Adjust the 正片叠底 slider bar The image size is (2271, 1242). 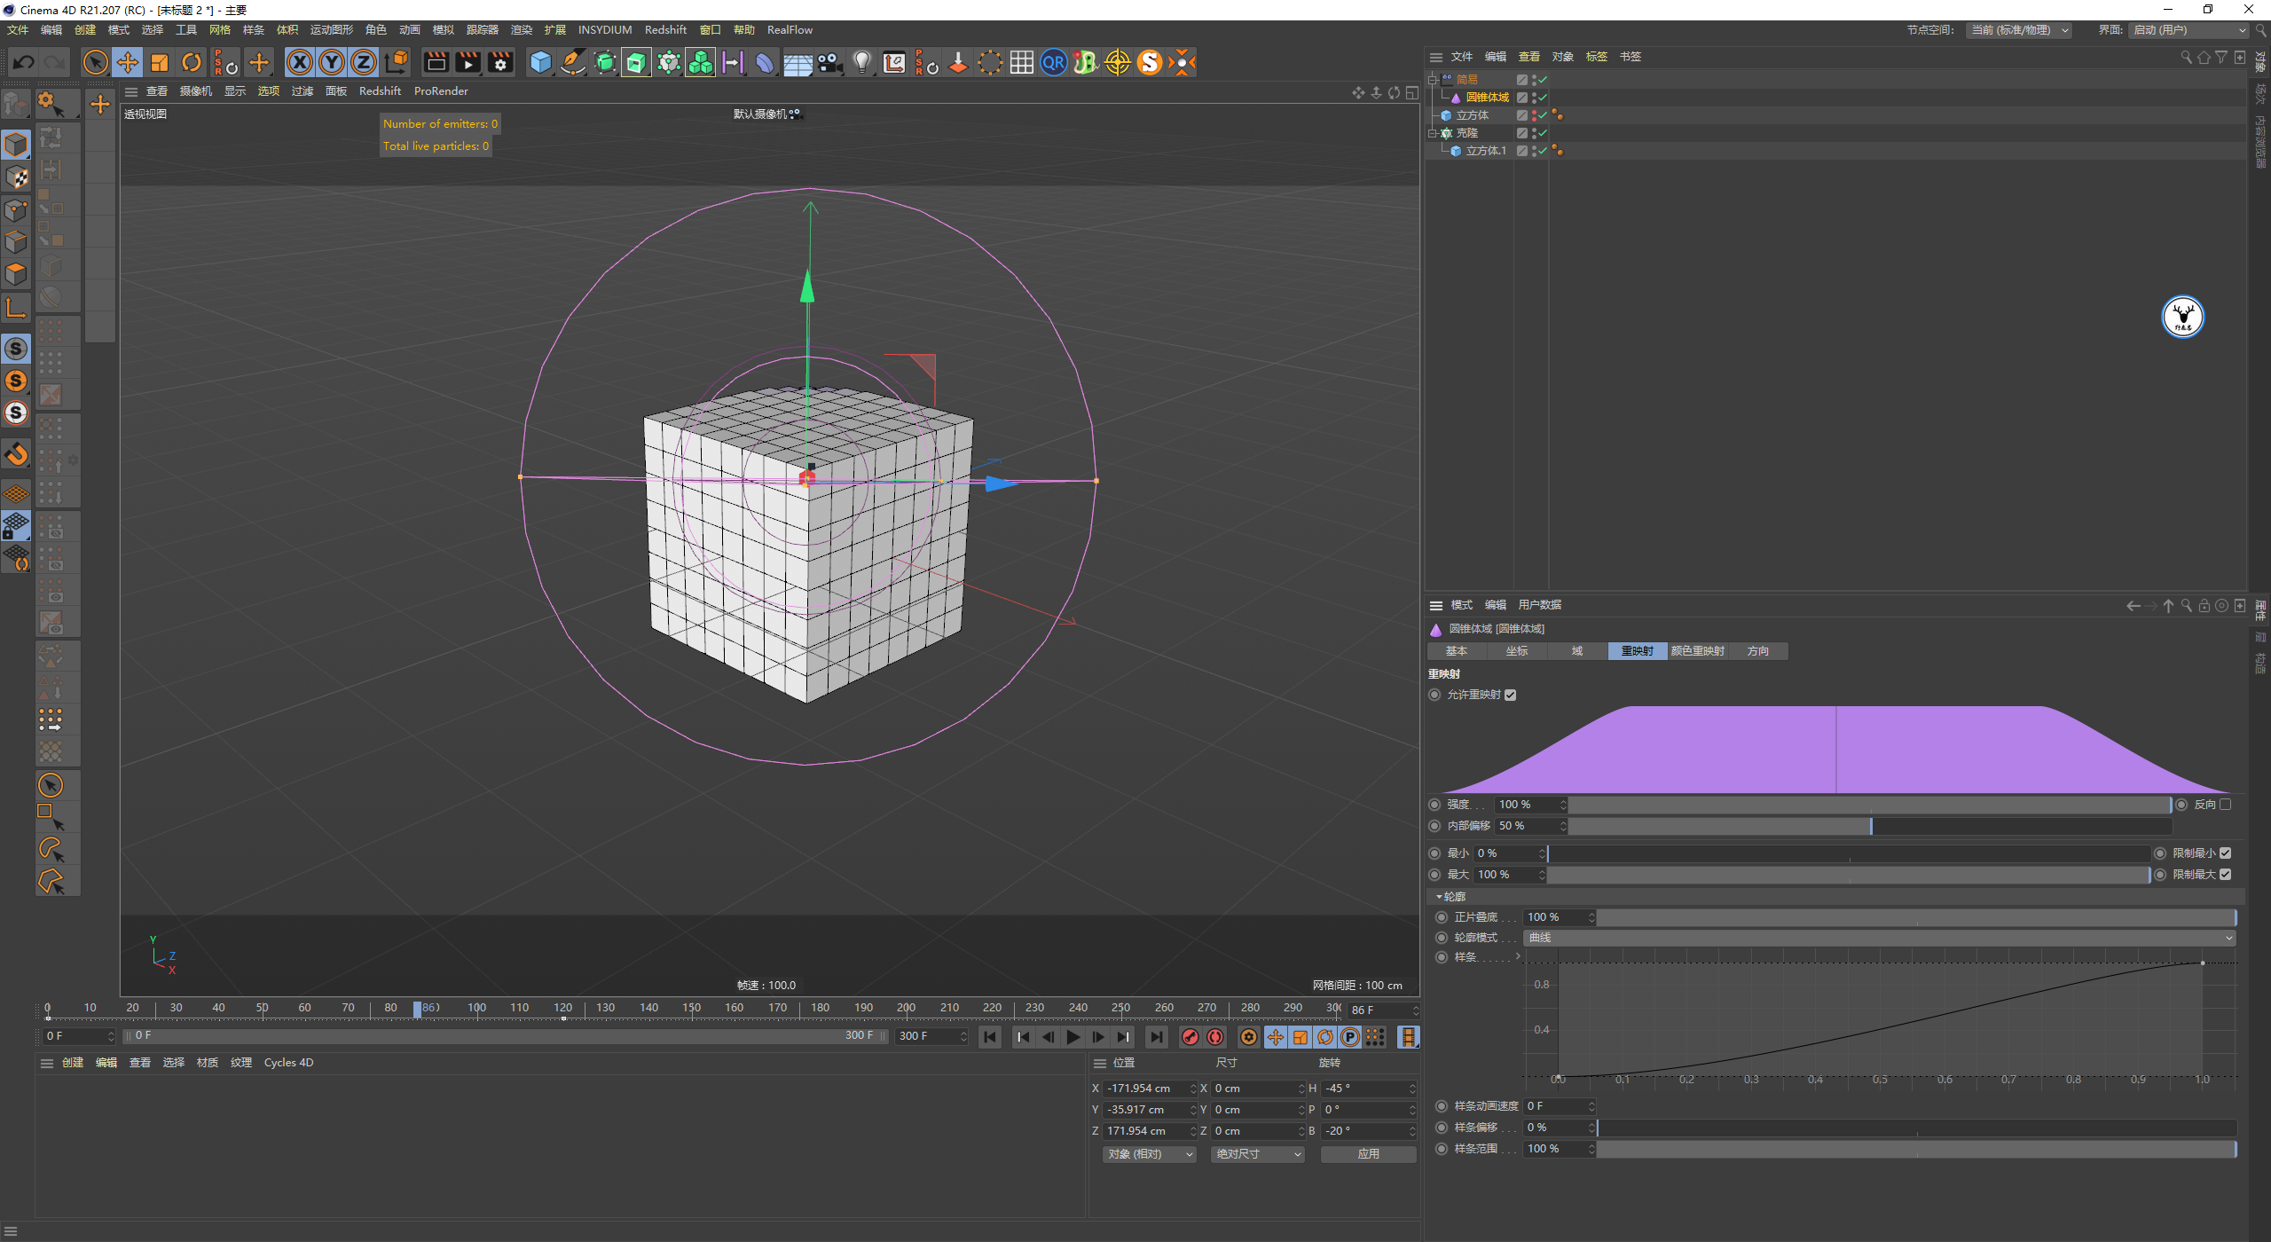click(1916, 917)
